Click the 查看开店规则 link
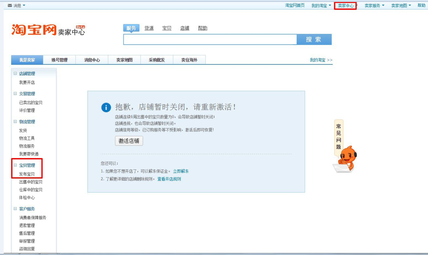428x255 pixels. click(169, 179)
